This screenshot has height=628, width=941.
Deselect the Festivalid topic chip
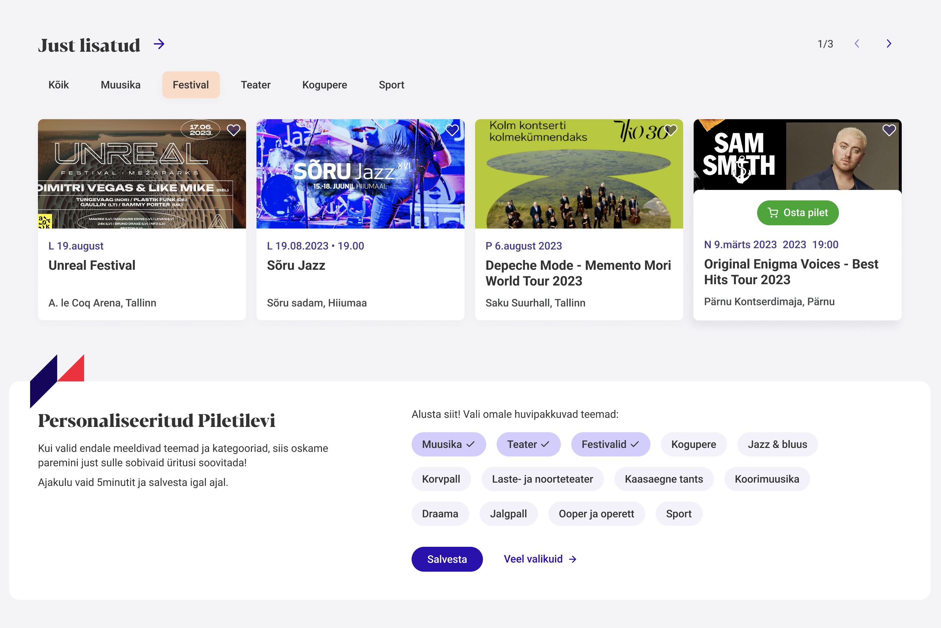coord(611,444)
